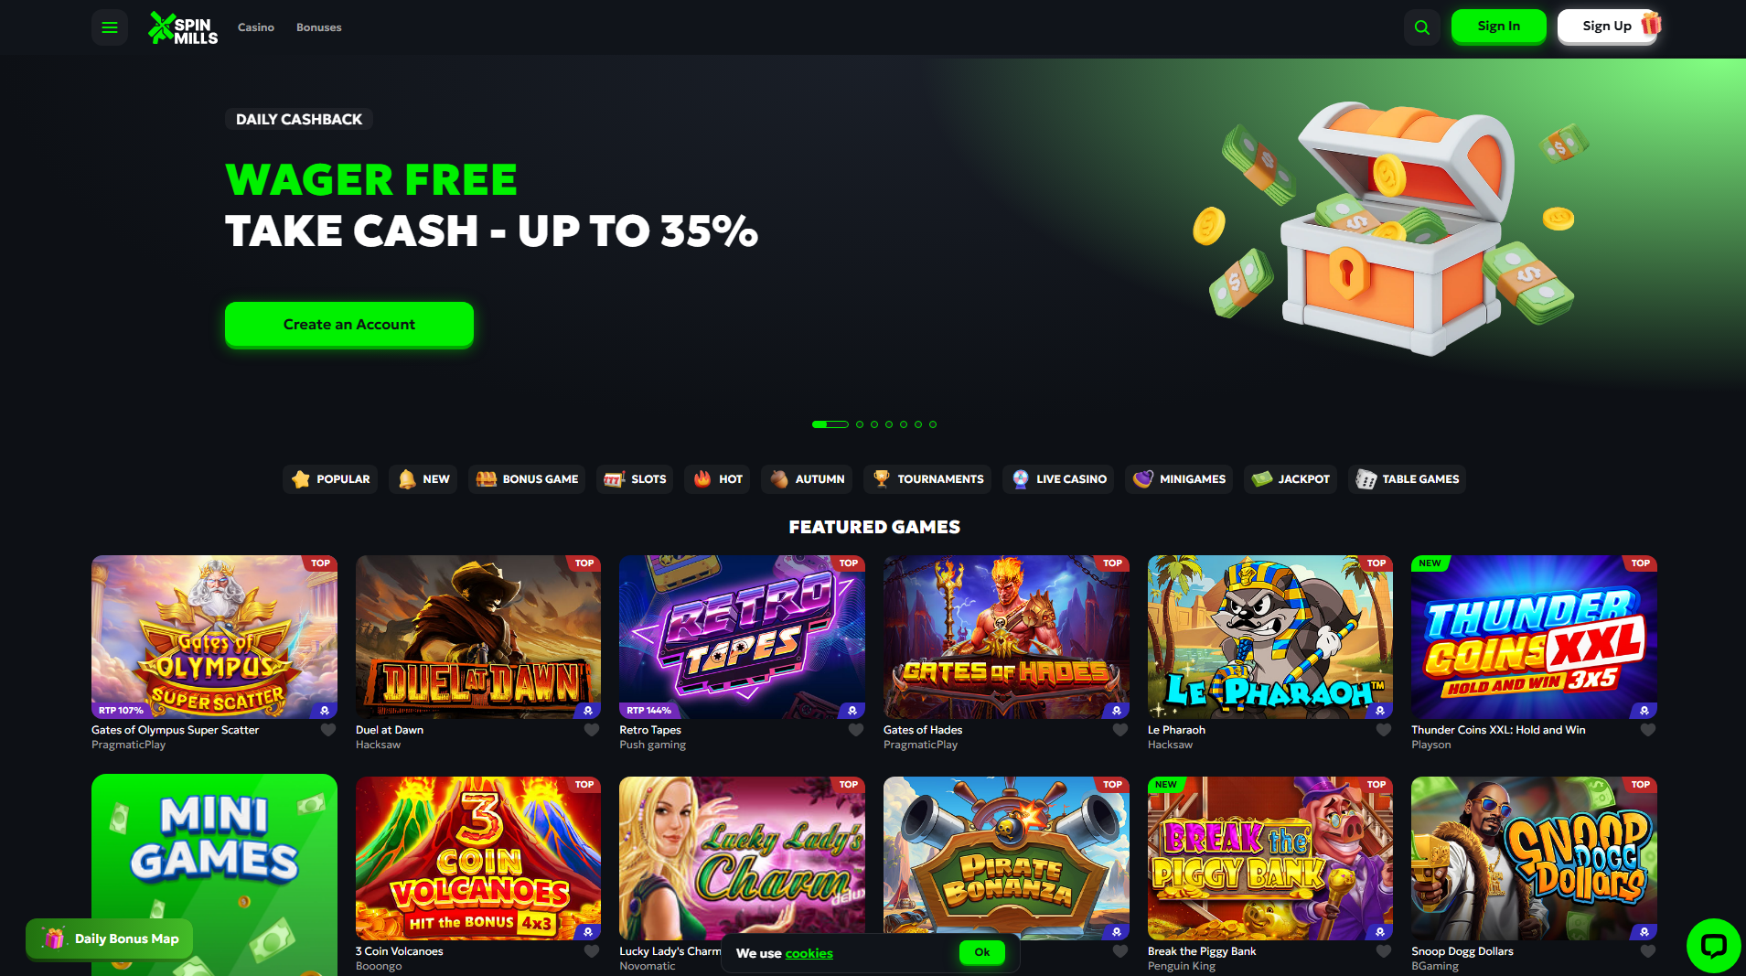Click demo icon on Gates of Hades

(x=1117, y=711)
